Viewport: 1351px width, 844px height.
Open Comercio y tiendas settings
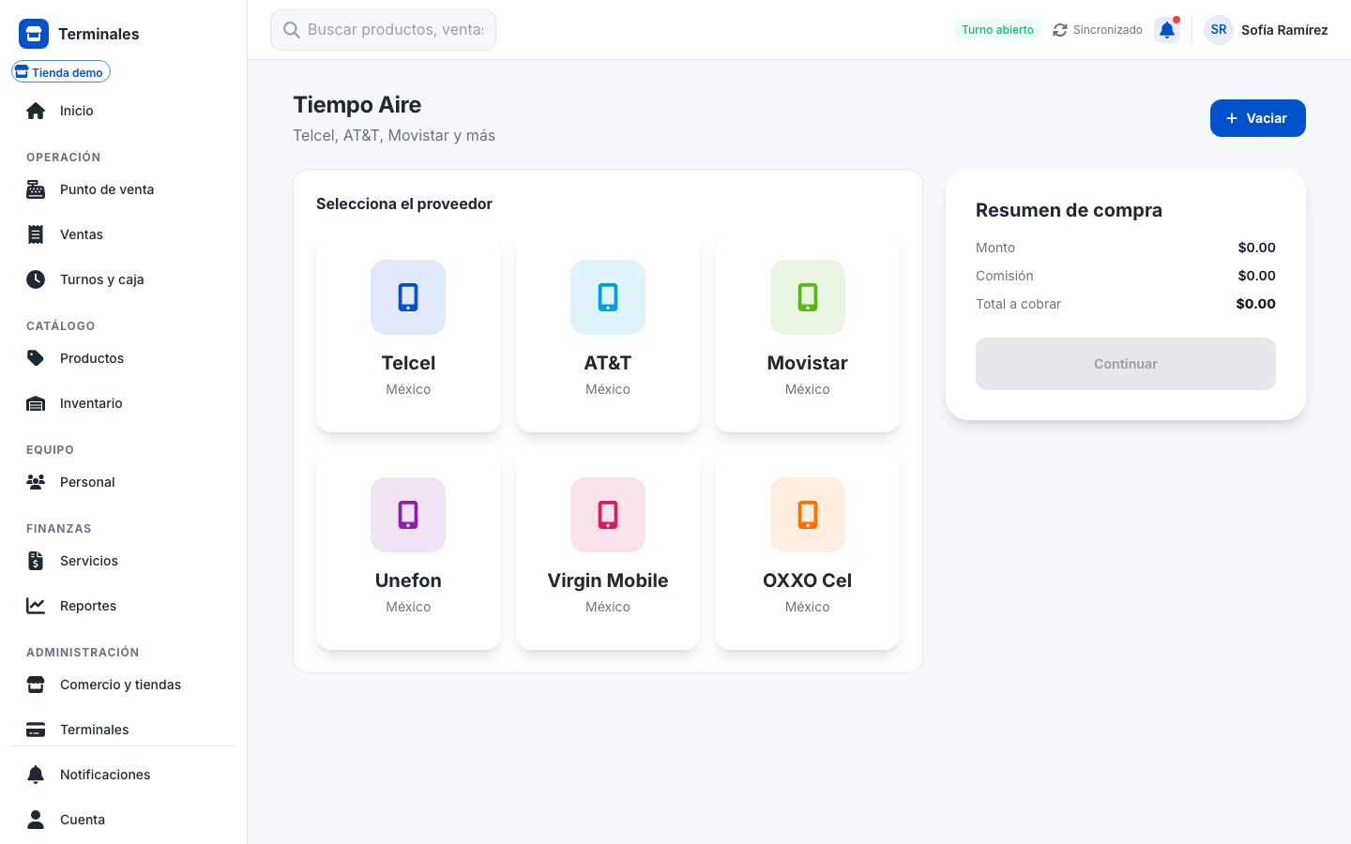coord(123,685)
